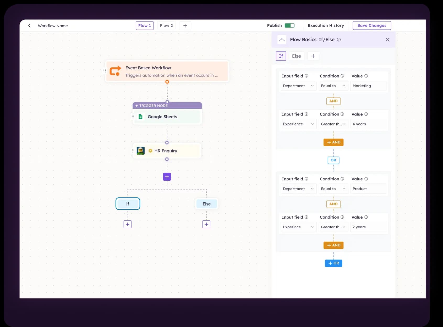
Task: Click the HR Enquiry avatar icon
Action: point(141,151)
